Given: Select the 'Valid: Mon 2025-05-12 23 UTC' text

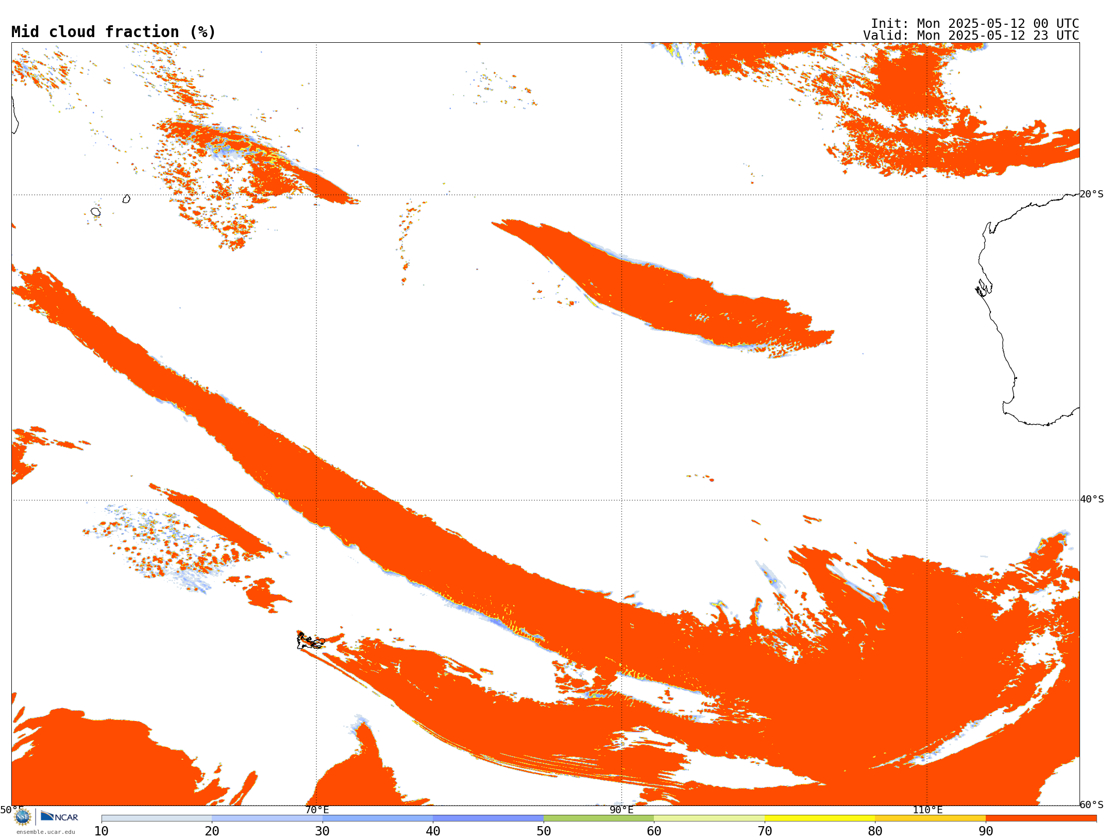Looking at the screenshot, I should click(x=971, y=36).
